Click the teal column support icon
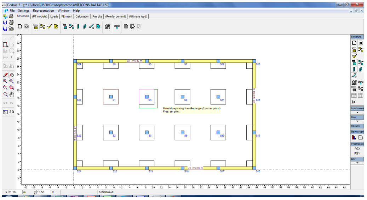The height and width of the screenshot is (200, 367). [78, 26]
